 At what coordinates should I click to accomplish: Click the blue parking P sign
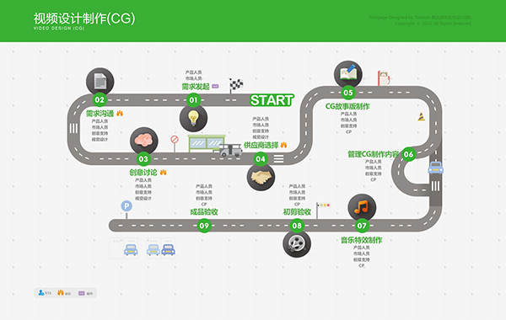(x=126, y=206)
